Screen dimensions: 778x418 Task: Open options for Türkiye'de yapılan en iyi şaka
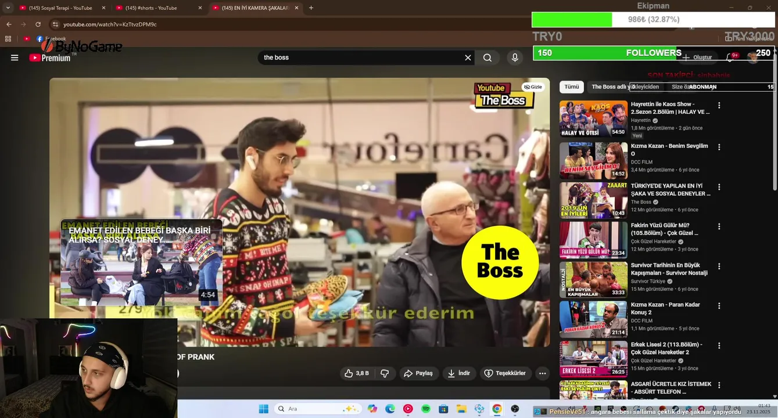(x=719, y=187)
